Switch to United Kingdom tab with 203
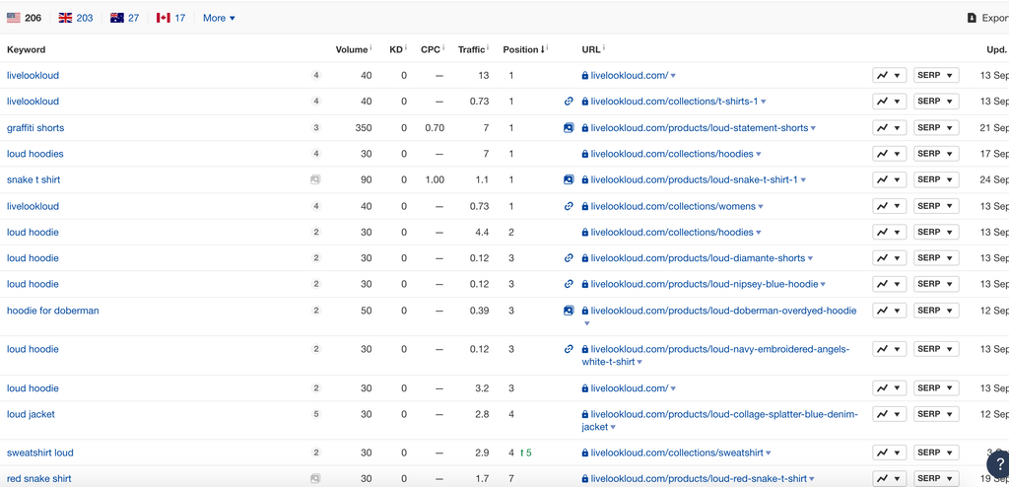The width and height of the screenshot is (1009, 487). pyautogui.click(x=75, y=18)
